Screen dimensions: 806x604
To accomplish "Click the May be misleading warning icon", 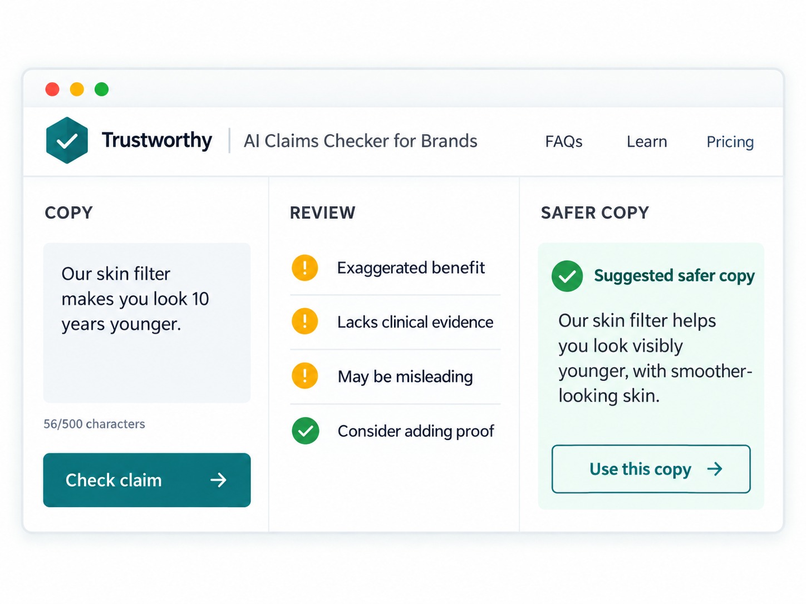I will click(x=304, y=376).
